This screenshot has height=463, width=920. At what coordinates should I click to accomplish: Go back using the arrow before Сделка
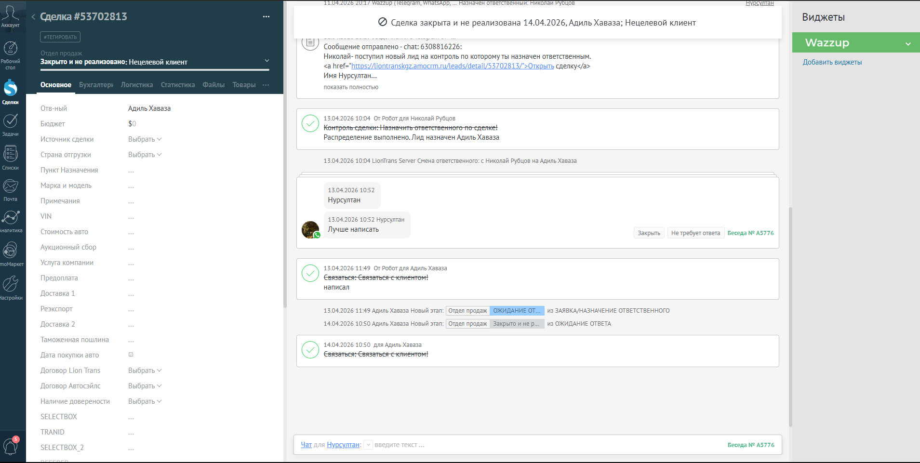tap(33, 17)
